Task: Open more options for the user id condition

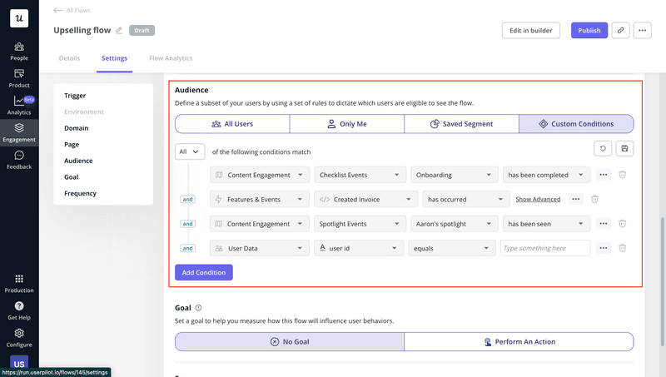Action: click(603, 248)
